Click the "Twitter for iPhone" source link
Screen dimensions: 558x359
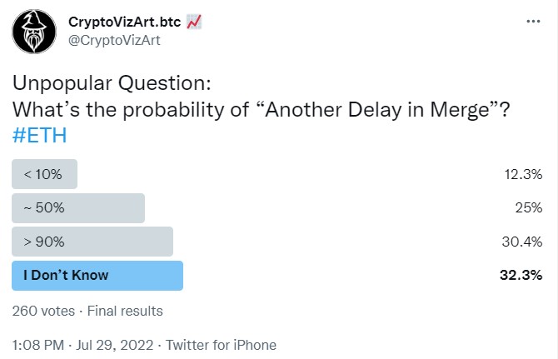pos(221,344)
